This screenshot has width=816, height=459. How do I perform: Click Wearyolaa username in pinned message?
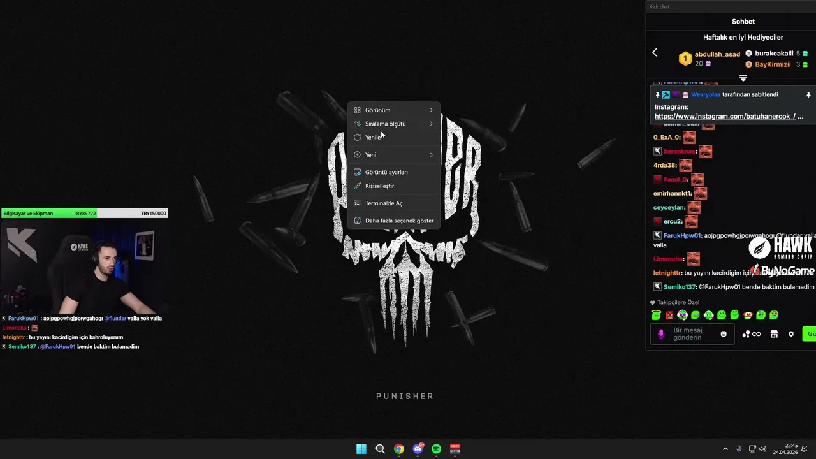click(x=706, y=94)
